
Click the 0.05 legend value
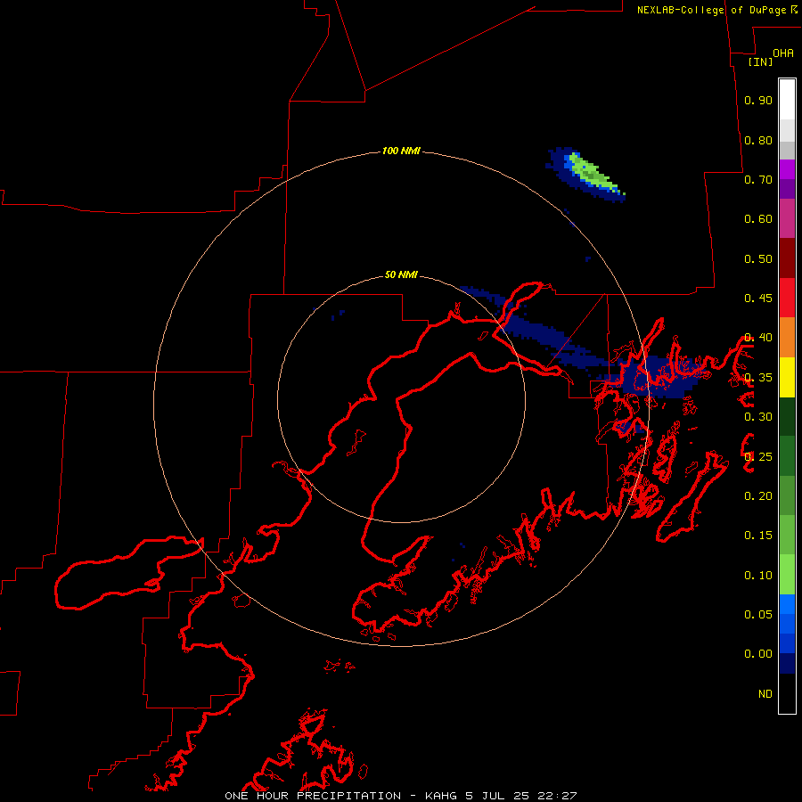point(758,615)
